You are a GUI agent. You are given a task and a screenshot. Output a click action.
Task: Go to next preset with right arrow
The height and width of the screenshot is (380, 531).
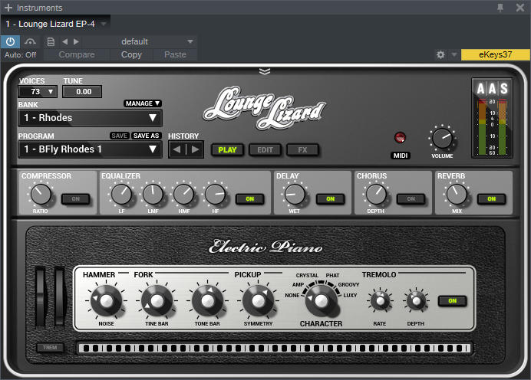point(76,41)
